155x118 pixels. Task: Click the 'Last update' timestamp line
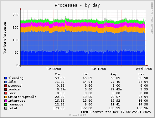pos(116,112)
